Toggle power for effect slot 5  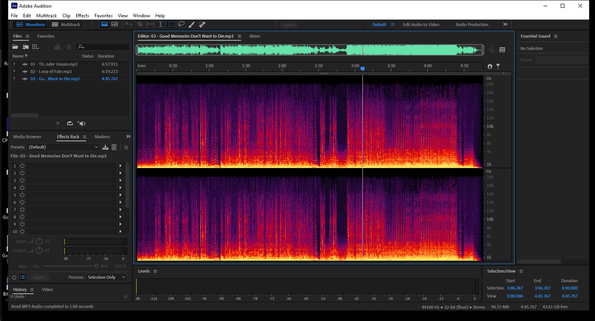tap(22, 195)
